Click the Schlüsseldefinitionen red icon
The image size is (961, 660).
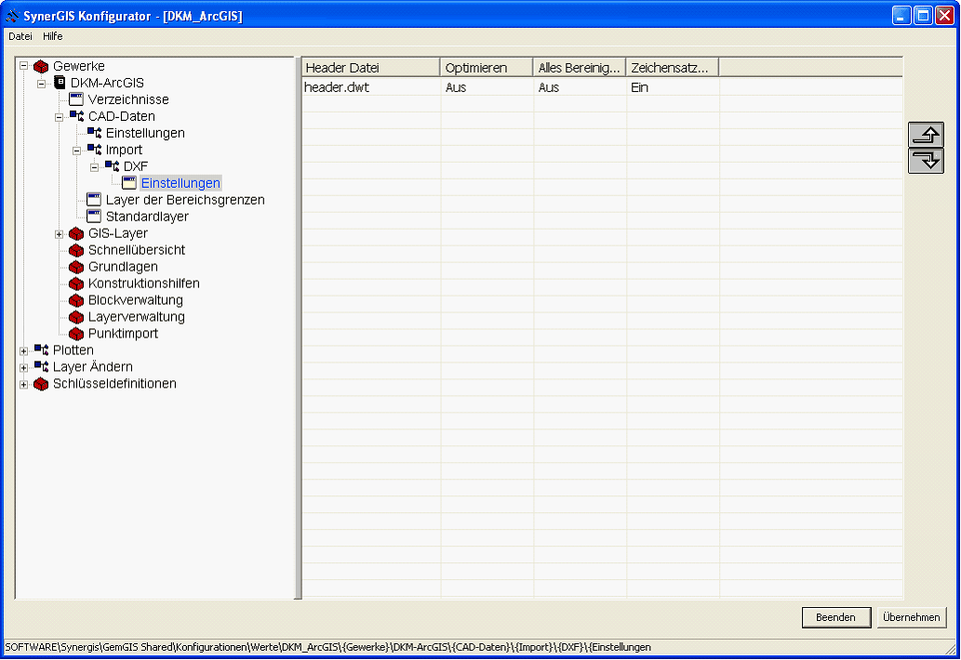41,384
